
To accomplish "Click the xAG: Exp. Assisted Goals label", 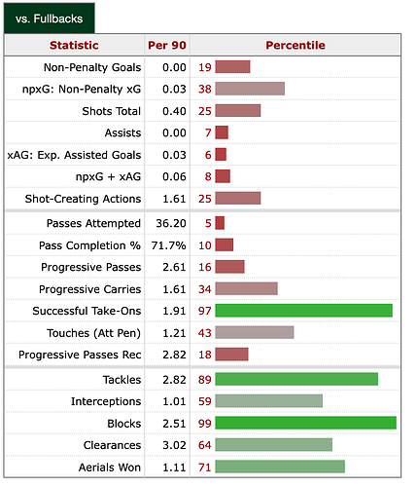I will click(x=74, y=155).
